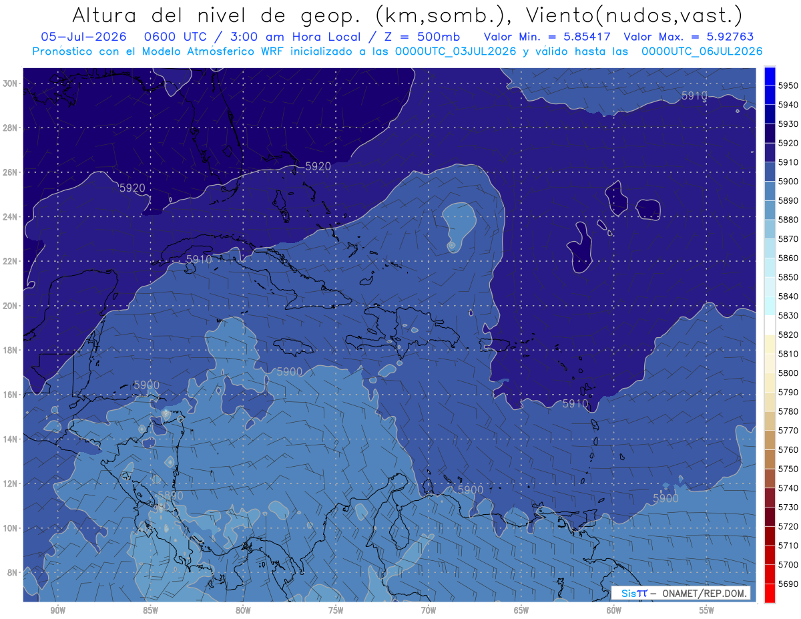Click the 'Valor Max. = 5.92763' text
The height and width of the screenshot is (619, 801).
tap(688, 37)
